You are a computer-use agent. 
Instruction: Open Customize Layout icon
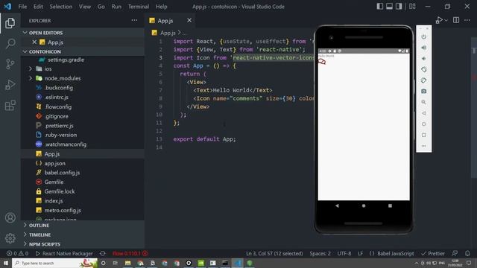click(412, 7)
